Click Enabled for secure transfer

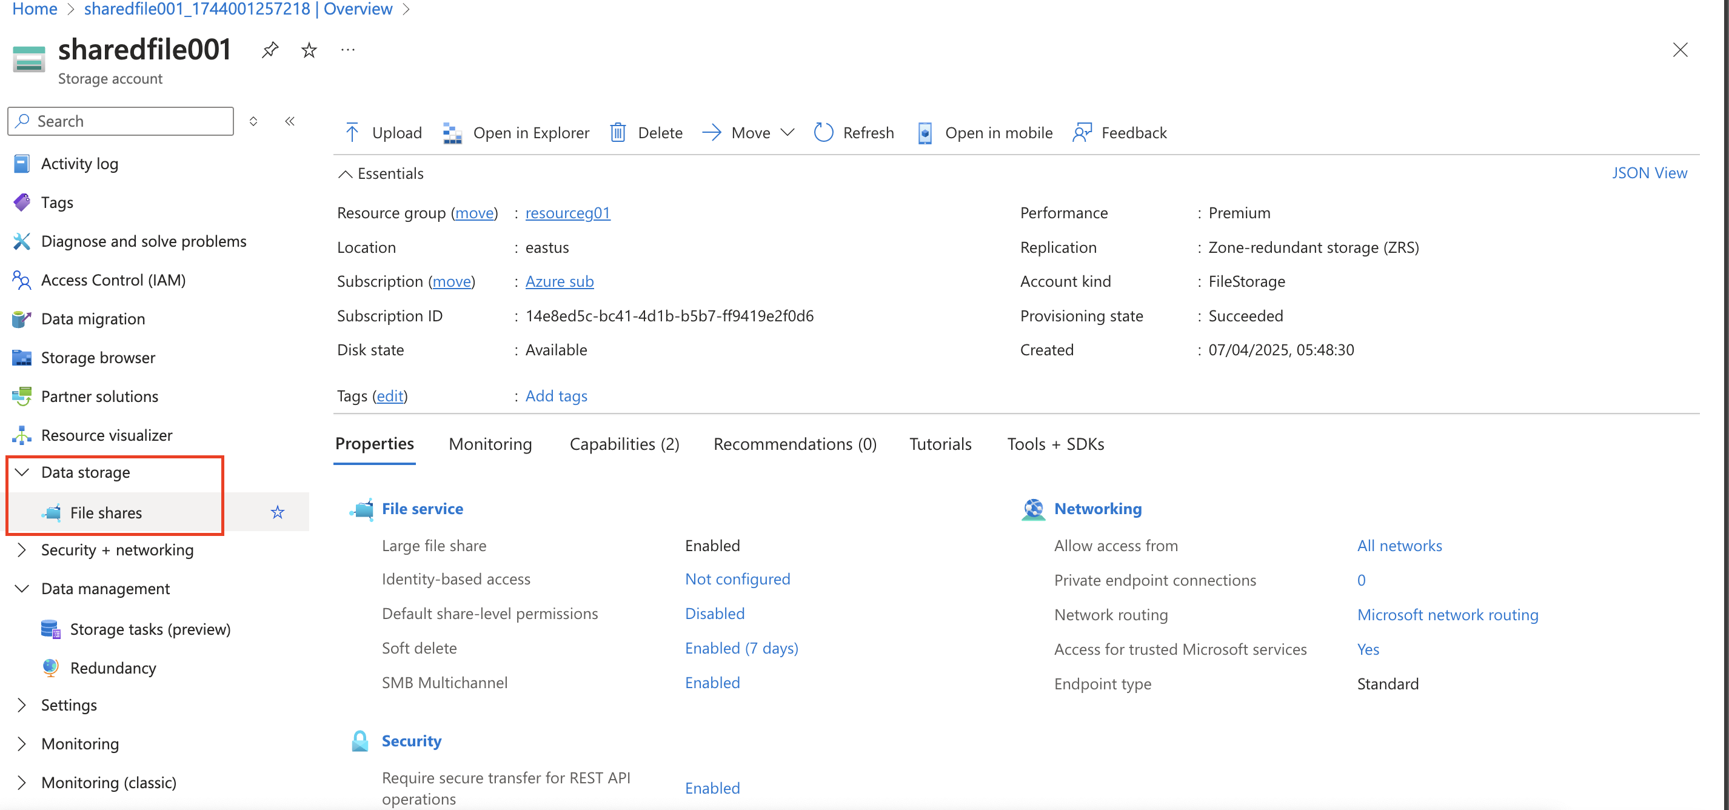[712, 789]
